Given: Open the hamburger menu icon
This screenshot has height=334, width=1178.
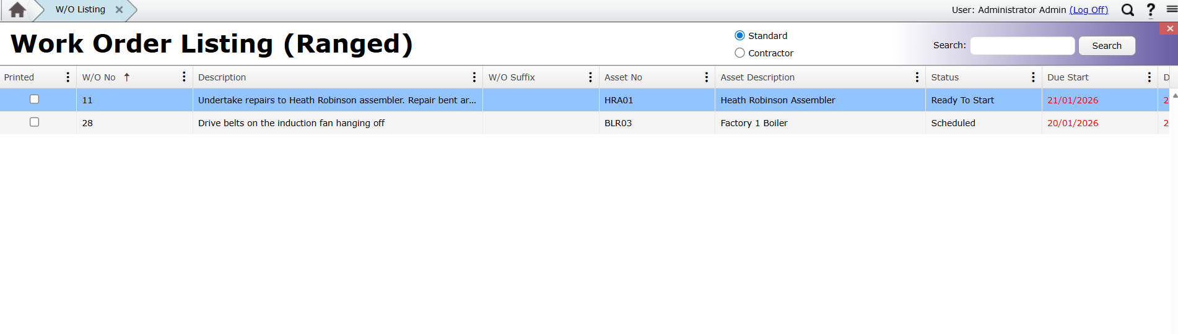Looking at the screenshot, I should point(1172,9).
